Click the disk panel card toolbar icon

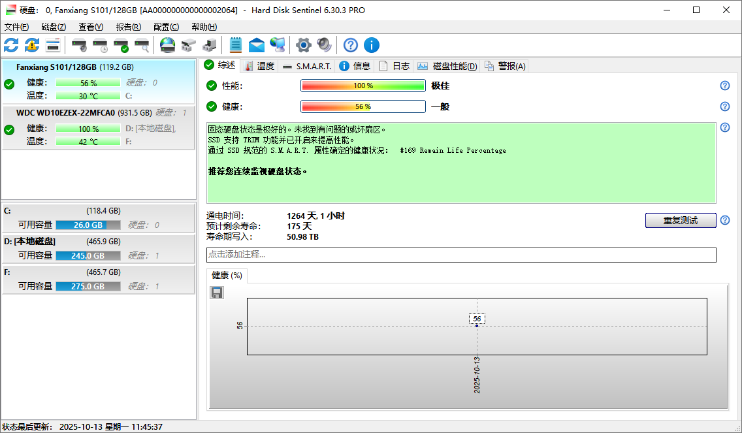point(53,46)
